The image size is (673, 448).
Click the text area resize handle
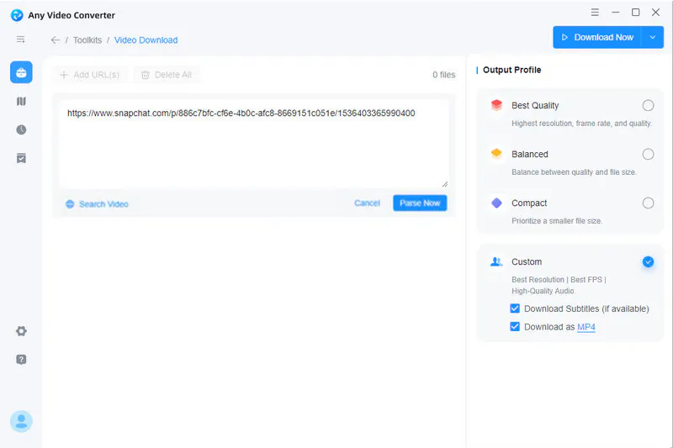click(x=445, y=184)
